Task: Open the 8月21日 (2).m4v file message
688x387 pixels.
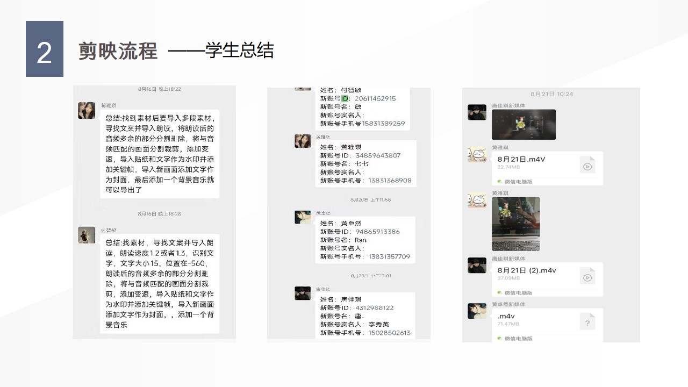Action: point(547,279)
